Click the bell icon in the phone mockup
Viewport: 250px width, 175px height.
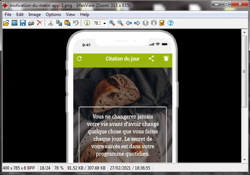pos(166,58)
